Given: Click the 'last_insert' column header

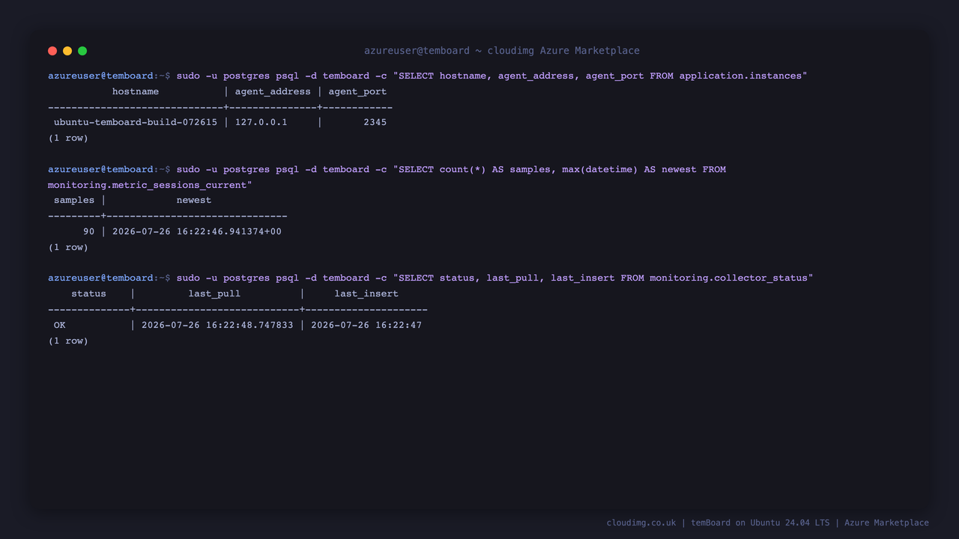Looking at the screenshot, I should 366,293.
